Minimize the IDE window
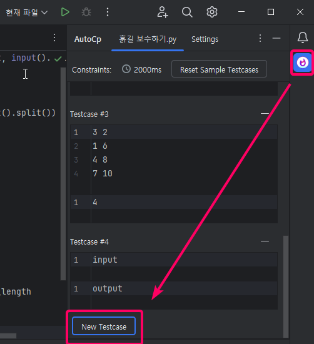Image resolution: width=314 pixels, height=344 pixels. (x=241, y=12)
